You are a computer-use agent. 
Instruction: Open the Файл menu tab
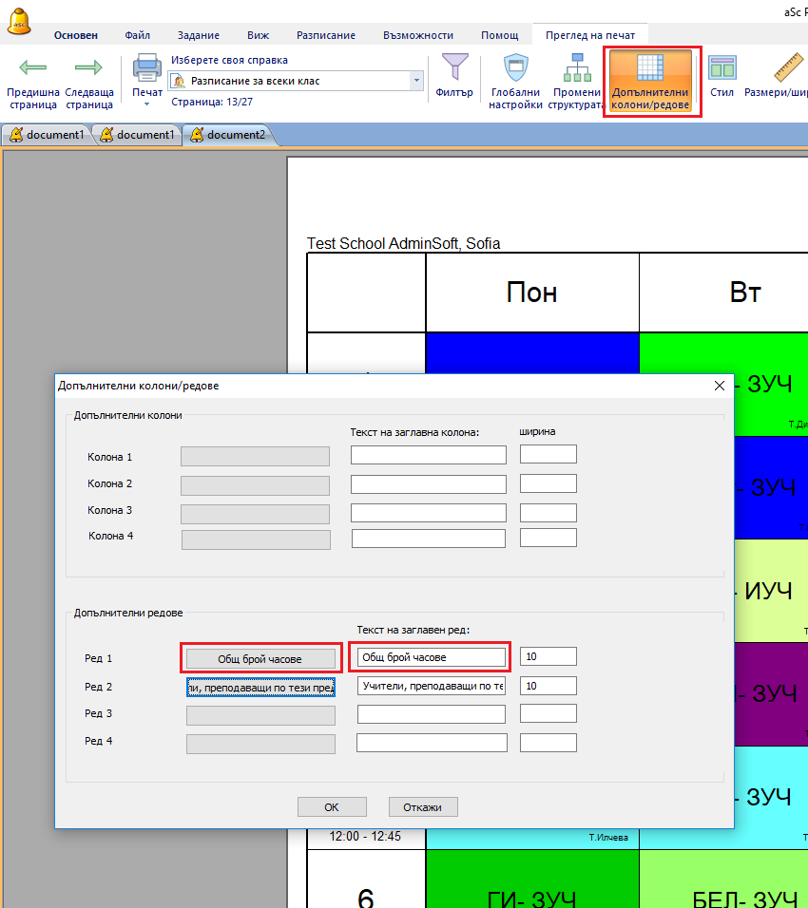(137, 35)
